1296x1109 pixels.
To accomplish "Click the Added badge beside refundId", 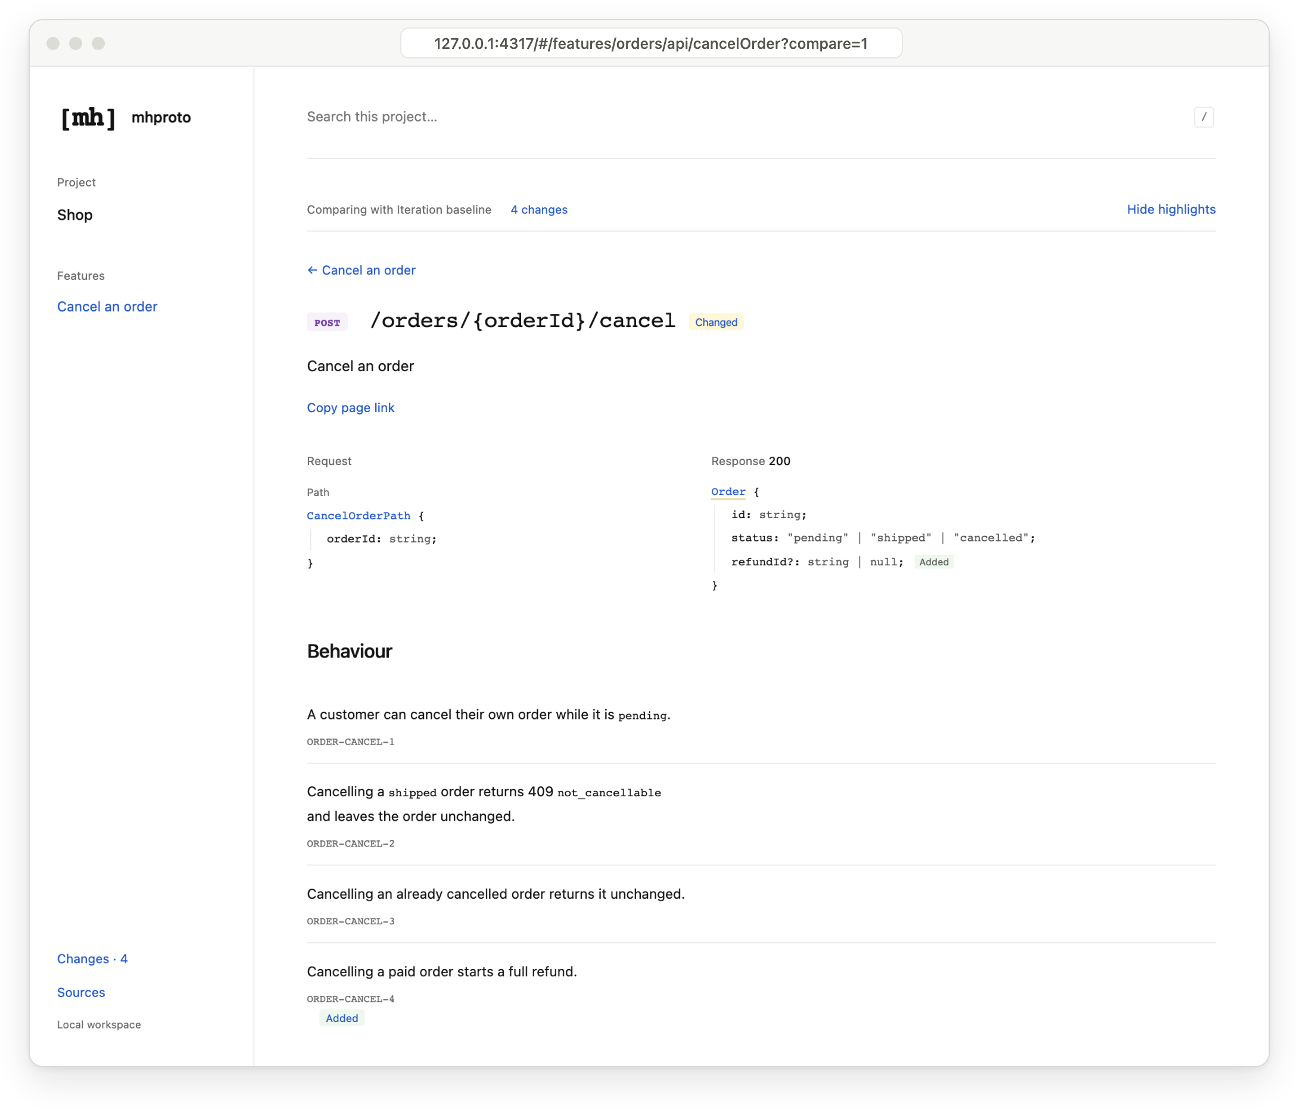I will tap(933, 562).
